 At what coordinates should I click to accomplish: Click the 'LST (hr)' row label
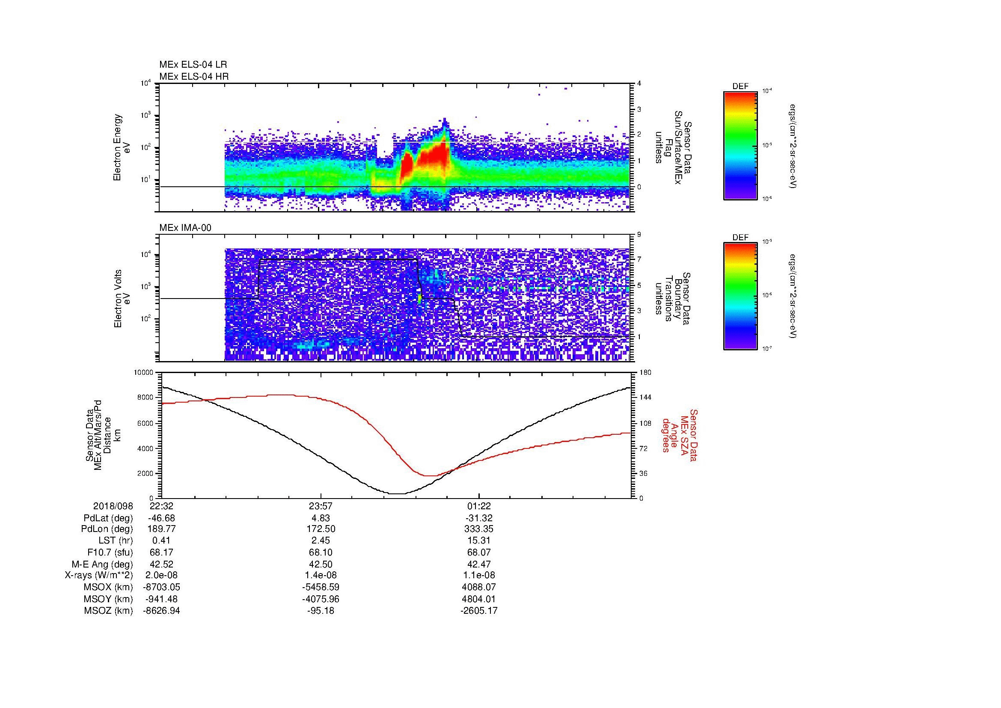[116, 541]
